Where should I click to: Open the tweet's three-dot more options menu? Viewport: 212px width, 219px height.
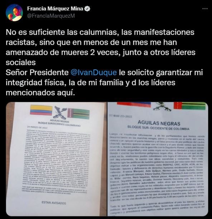pyautogui.click(x=205, y=9)
